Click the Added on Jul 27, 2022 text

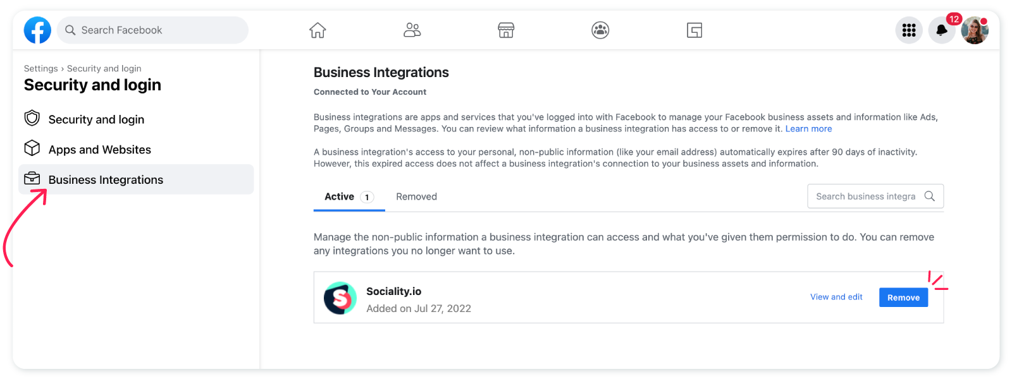(x=419, y=309)
